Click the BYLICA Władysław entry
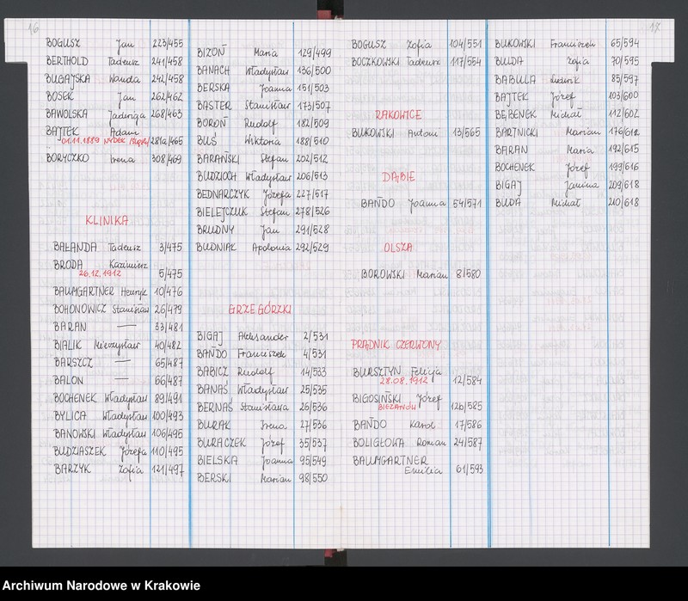688x601 pixels. tap(118, 416)
